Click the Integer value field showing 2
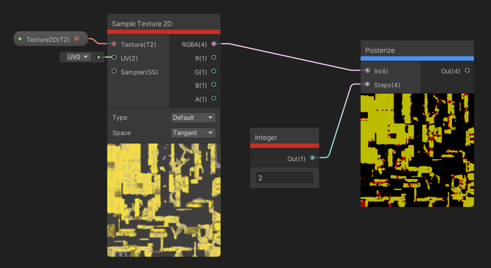 (x=284, y=178)
